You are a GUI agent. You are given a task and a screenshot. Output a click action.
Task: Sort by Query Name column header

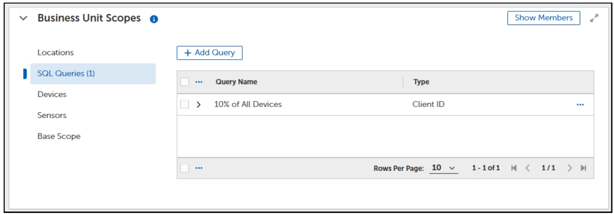point(236,82)
